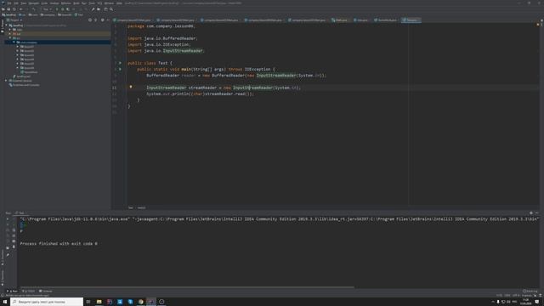Viewport: 544px width, 306px height.
Task: Collapse the com.company package node
Action: click(x=14, y=42)
